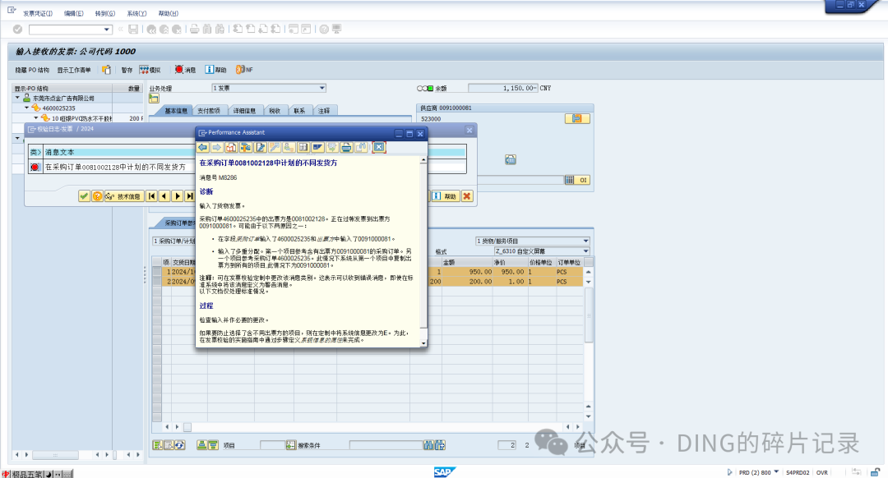Screen dimensions: 888x478
Task: Click the NF icon button
Action: tap(245, 70)
